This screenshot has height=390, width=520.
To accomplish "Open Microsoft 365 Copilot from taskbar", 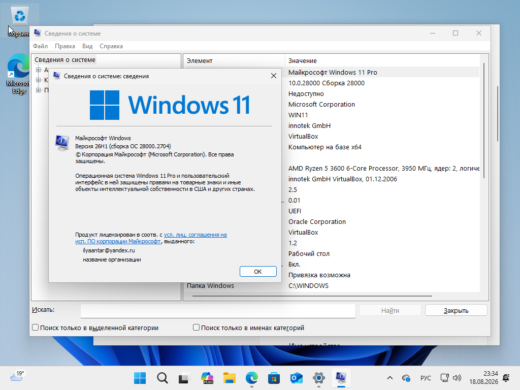I will [207, 378].
